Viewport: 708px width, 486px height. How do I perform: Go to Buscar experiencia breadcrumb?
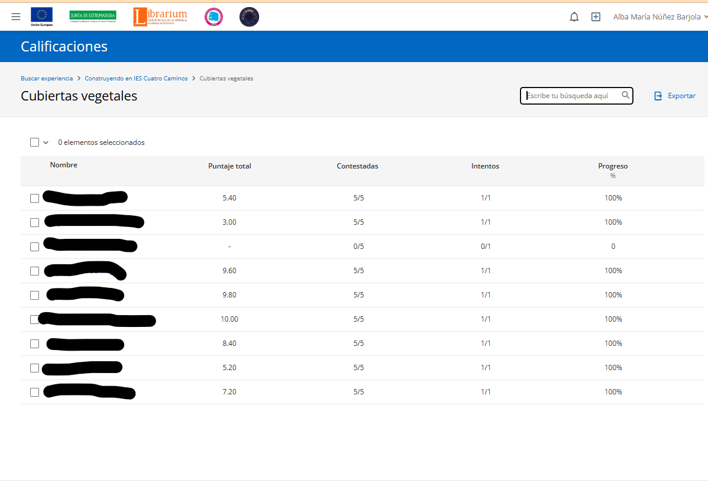click(47, 79)
